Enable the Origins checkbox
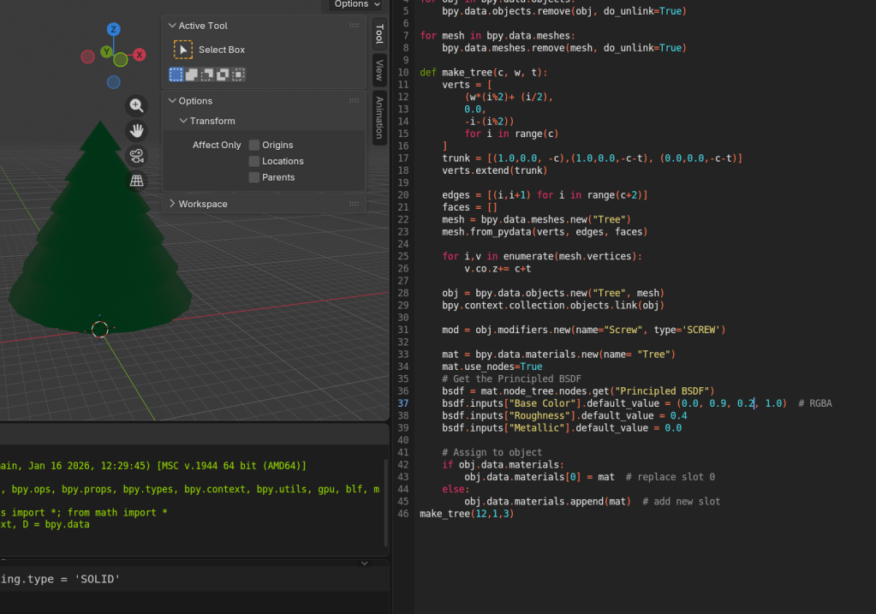The height and width of the screenshot is (614, 876). click(254, 145)
